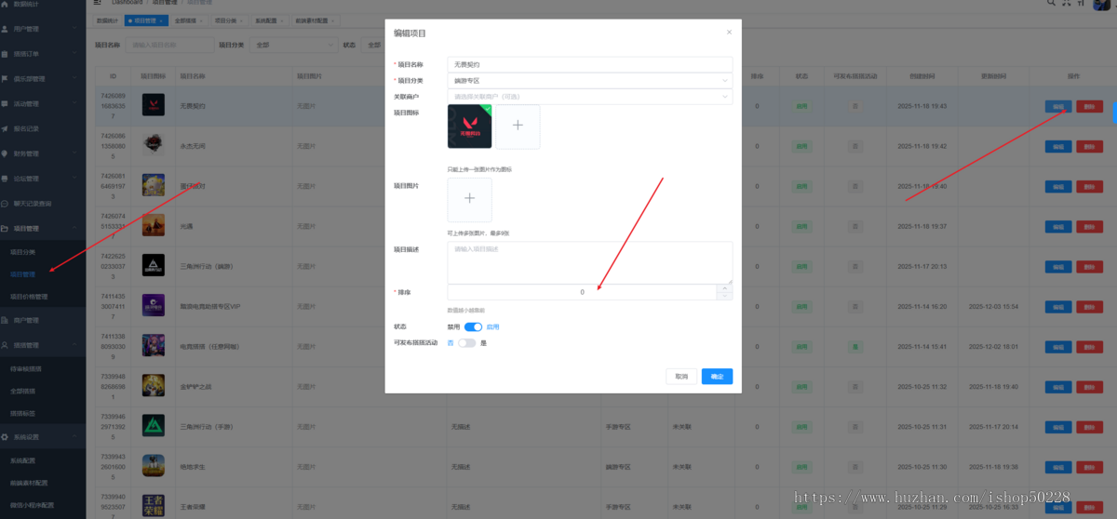Click the 确定 button in the dialog
Screen dimensions: 1117x519
tap(717, 377)
